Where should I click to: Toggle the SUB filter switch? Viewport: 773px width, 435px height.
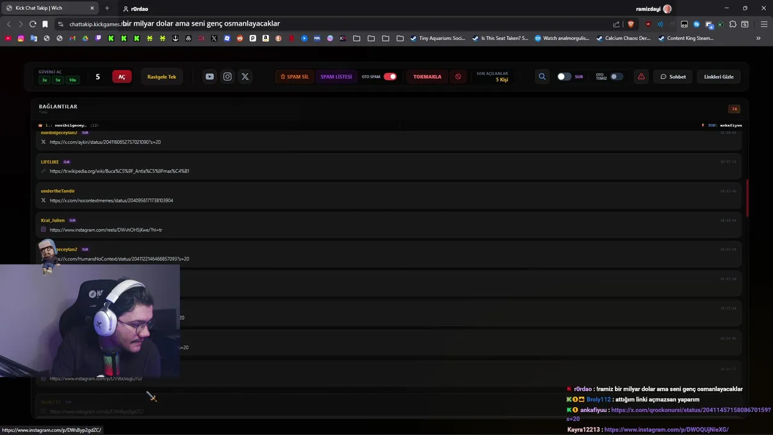(x=564, y=77)
